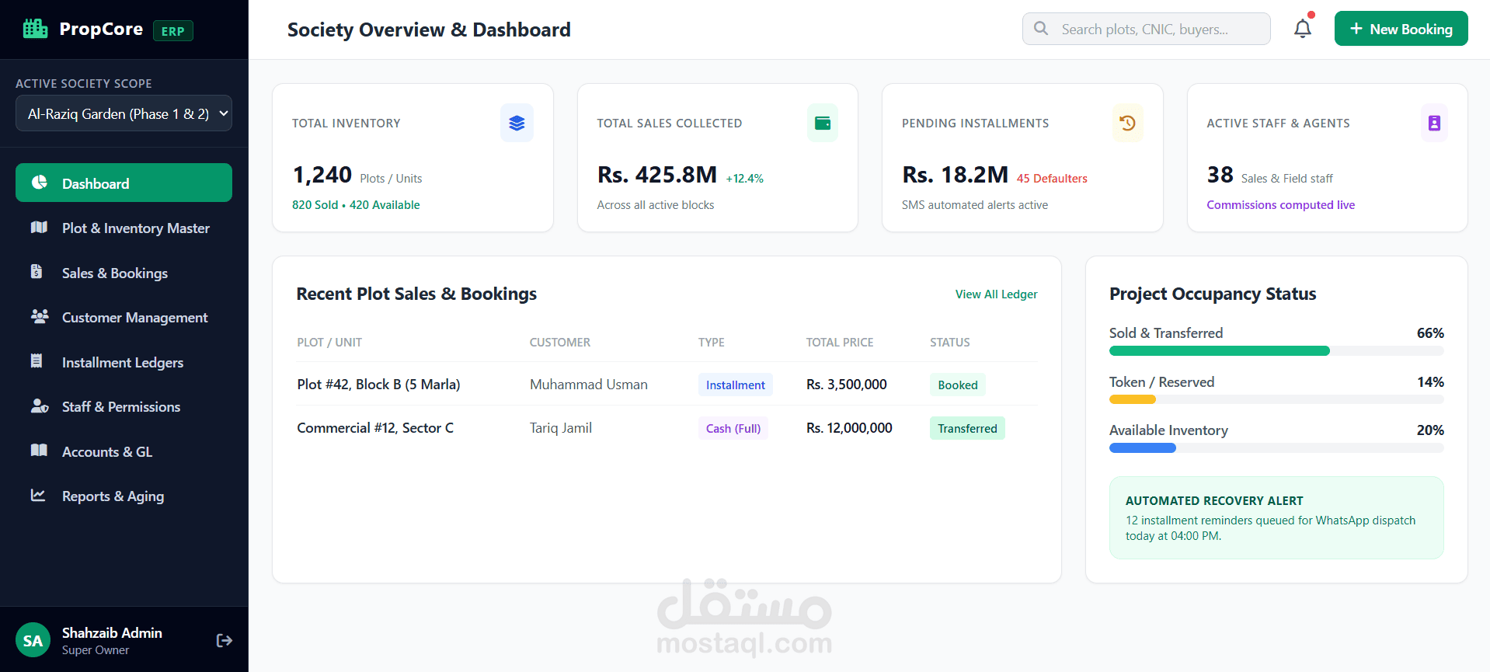Click the logout icon beside Shahzaib Admin

tap(225, 640)
